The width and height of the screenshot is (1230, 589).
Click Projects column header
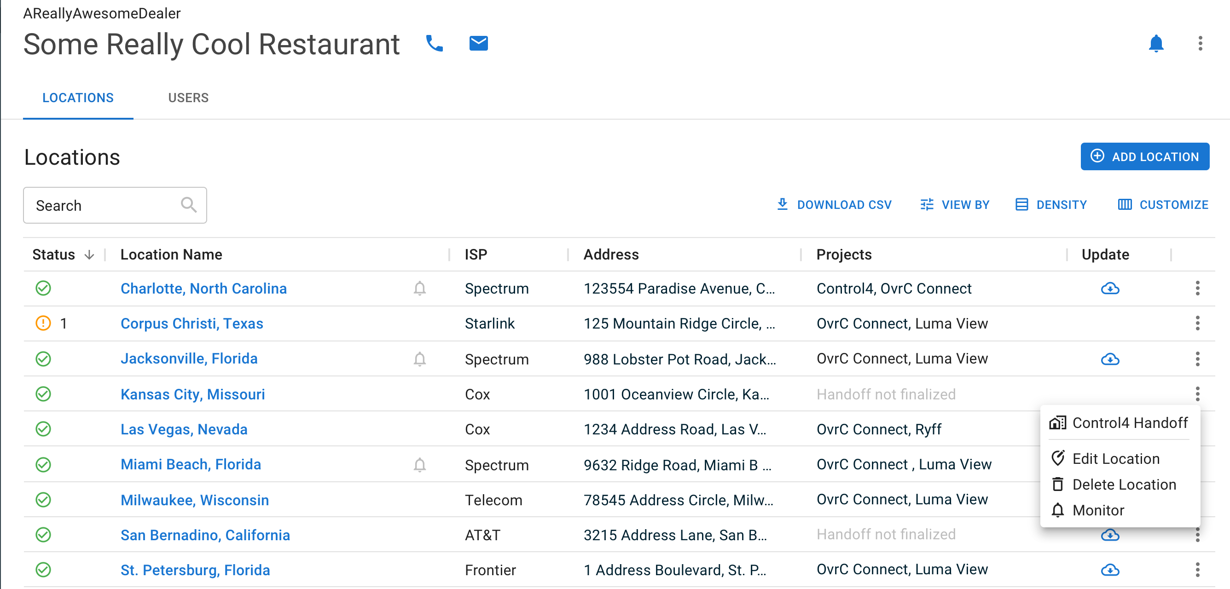(844, 255)
